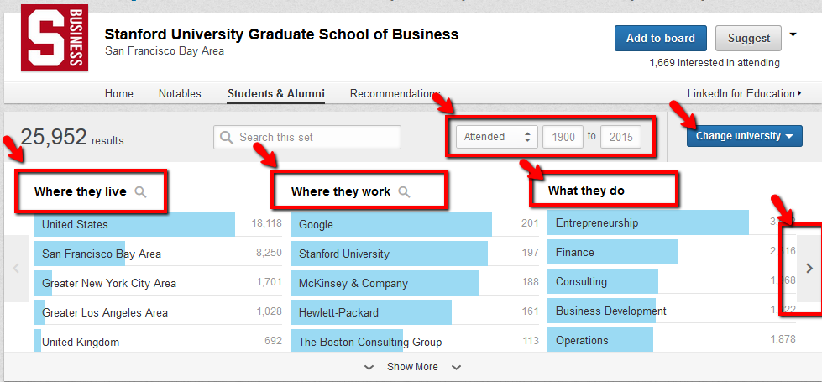Click the 18,118 count value

point(266,223)
